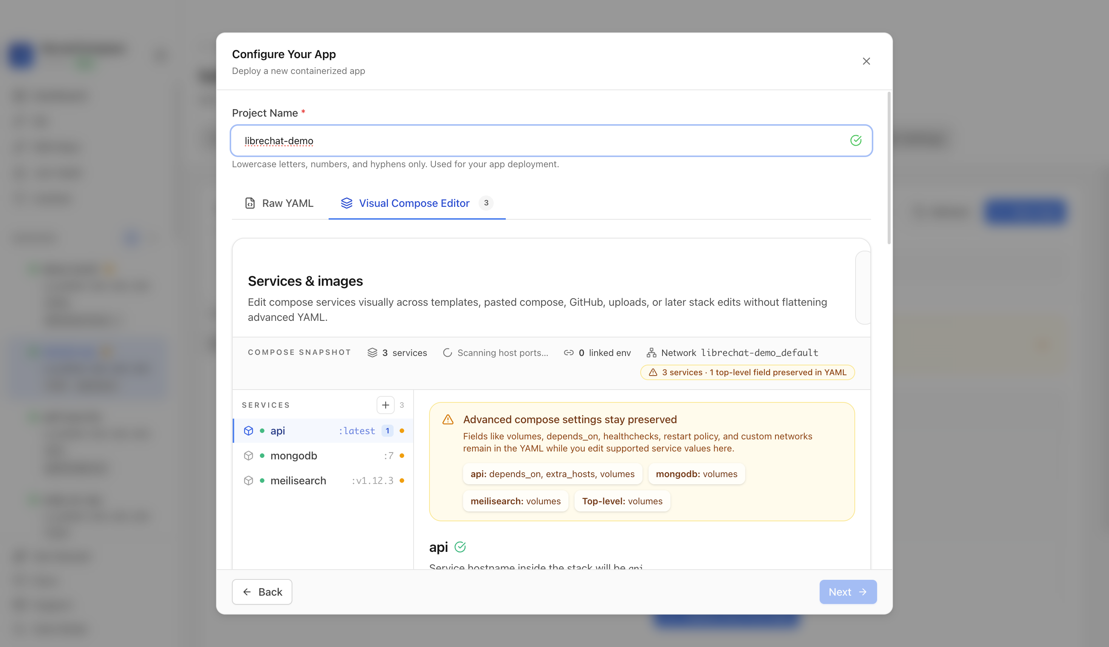This screenshot has height=647, width=1109.
Task: Click the badge 1 on api service
Action: (x=387, y=431)
